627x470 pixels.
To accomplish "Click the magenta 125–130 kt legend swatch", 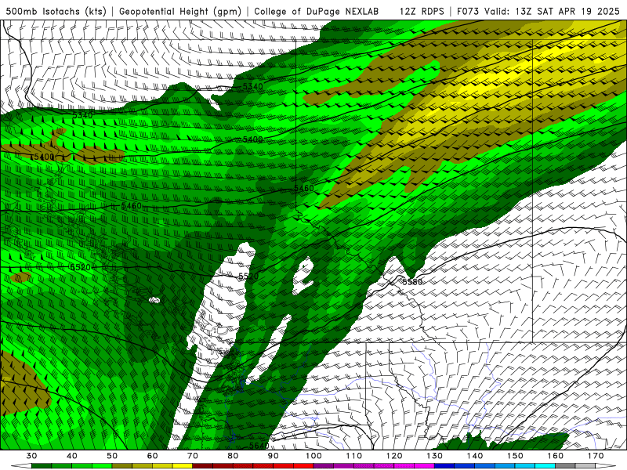I will pyautogui.click(x=424, y=466).
